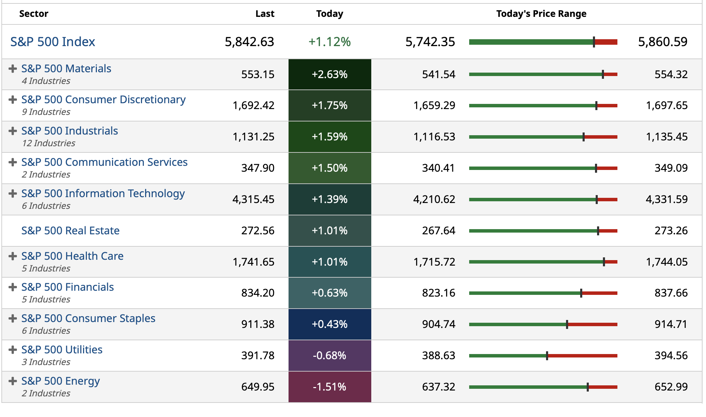Click plus icon next to Energy
The height and width of the screenshot is (417, 706).
(13, 381)
